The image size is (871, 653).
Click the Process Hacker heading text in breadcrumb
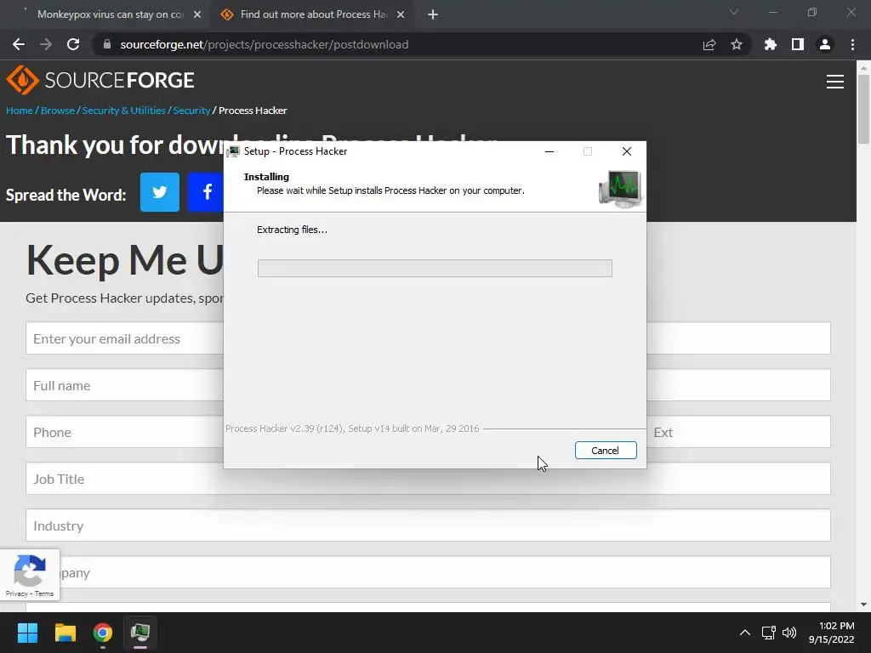tap(253, 111)
